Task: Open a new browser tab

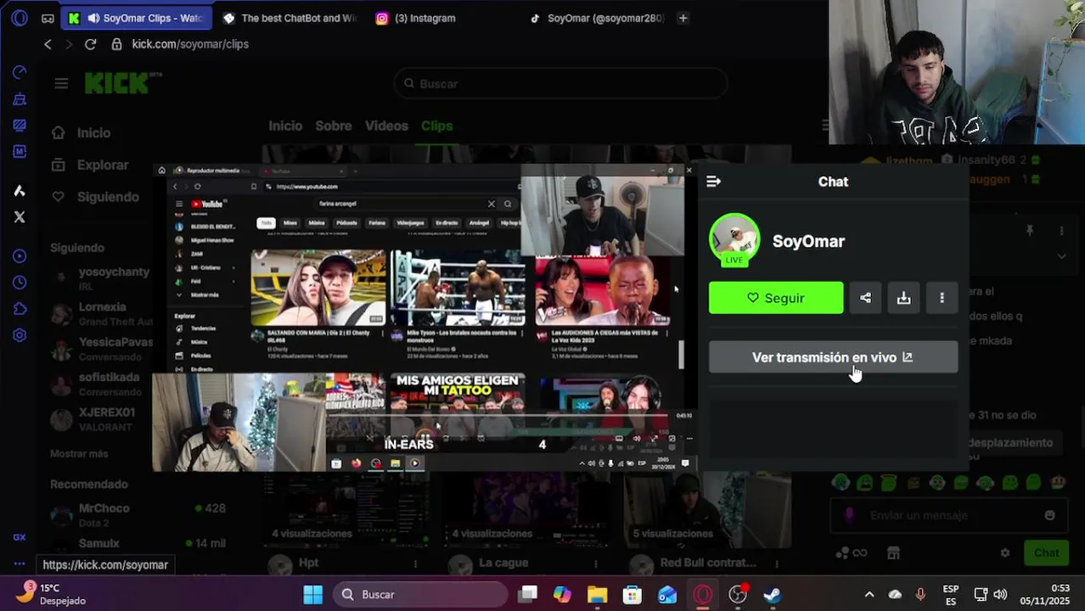Action: coord(683,18)
